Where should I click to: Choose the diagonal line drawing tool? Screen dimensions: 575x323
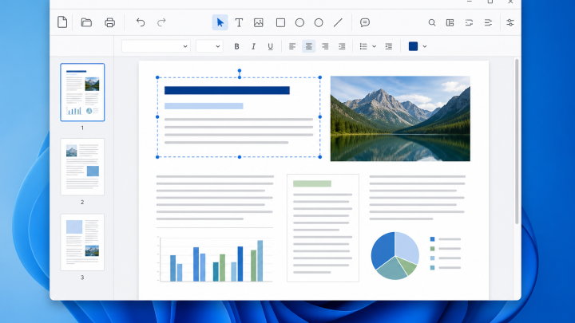[x=338, y=22]
